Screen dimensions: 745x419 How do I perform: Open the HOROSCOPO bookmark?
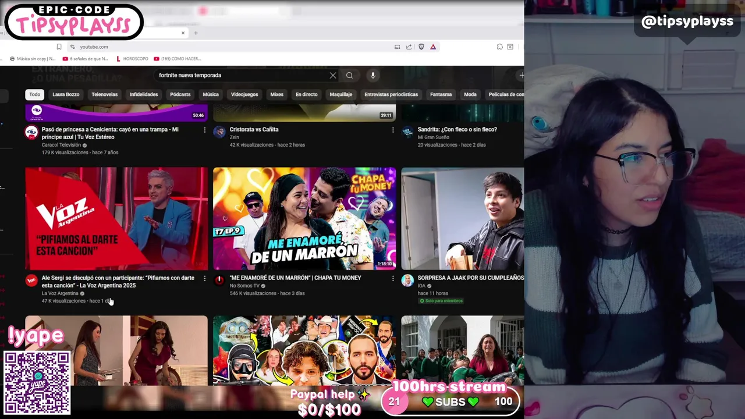[x=132, y=59]
